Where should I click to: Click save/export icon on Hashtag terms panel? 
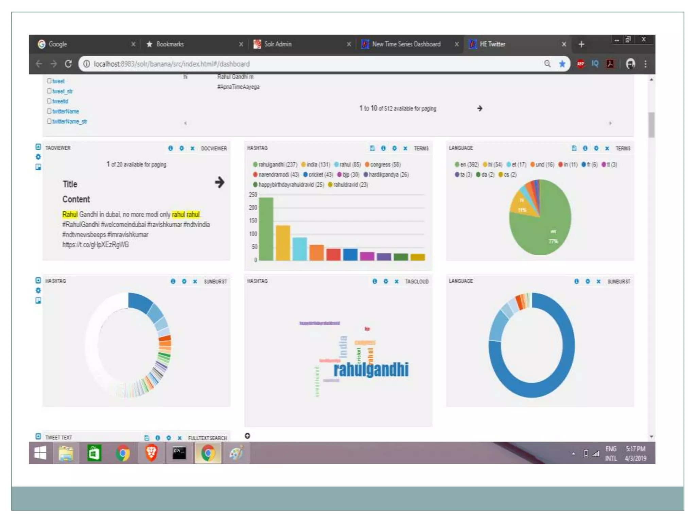[x=372, y=148]
